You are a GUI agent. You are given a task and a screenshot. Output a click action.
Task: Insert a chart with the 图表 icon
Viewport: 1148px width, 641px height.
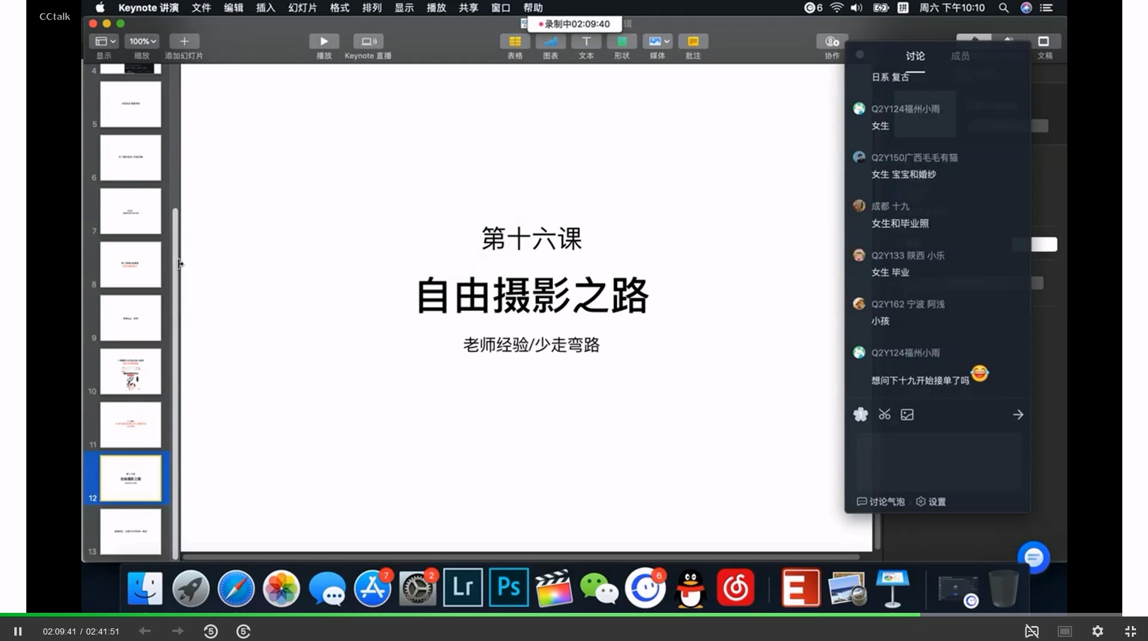551,41
